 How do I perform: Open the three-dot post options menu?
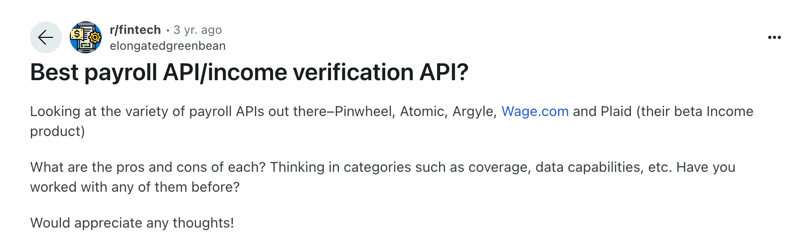(x=774, y=37)
